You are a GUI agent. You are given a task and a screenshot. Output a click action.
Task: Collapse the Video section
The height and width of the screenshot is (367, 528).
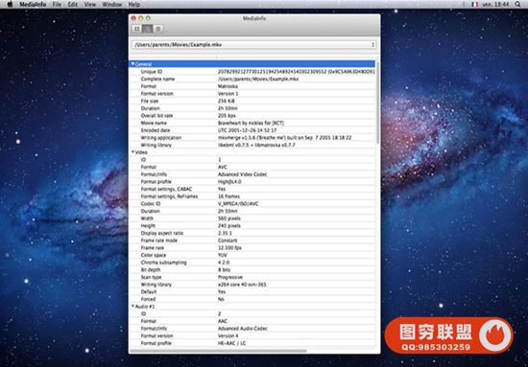coord(133,152)
